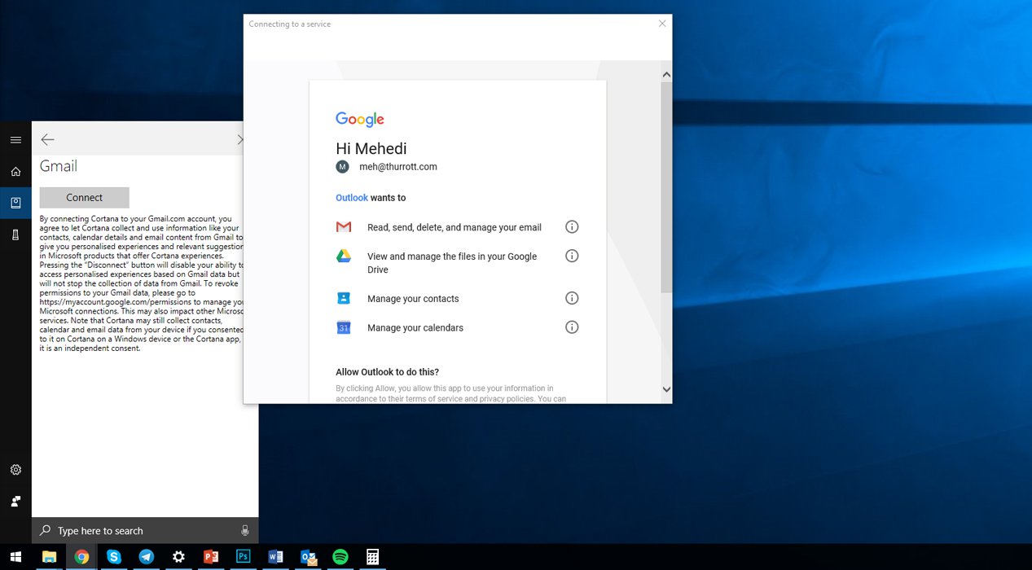This screenshot has width=1032, height=570.
Task: Close the 'Connecting to a service' dialog
Action: pos(662,24)
